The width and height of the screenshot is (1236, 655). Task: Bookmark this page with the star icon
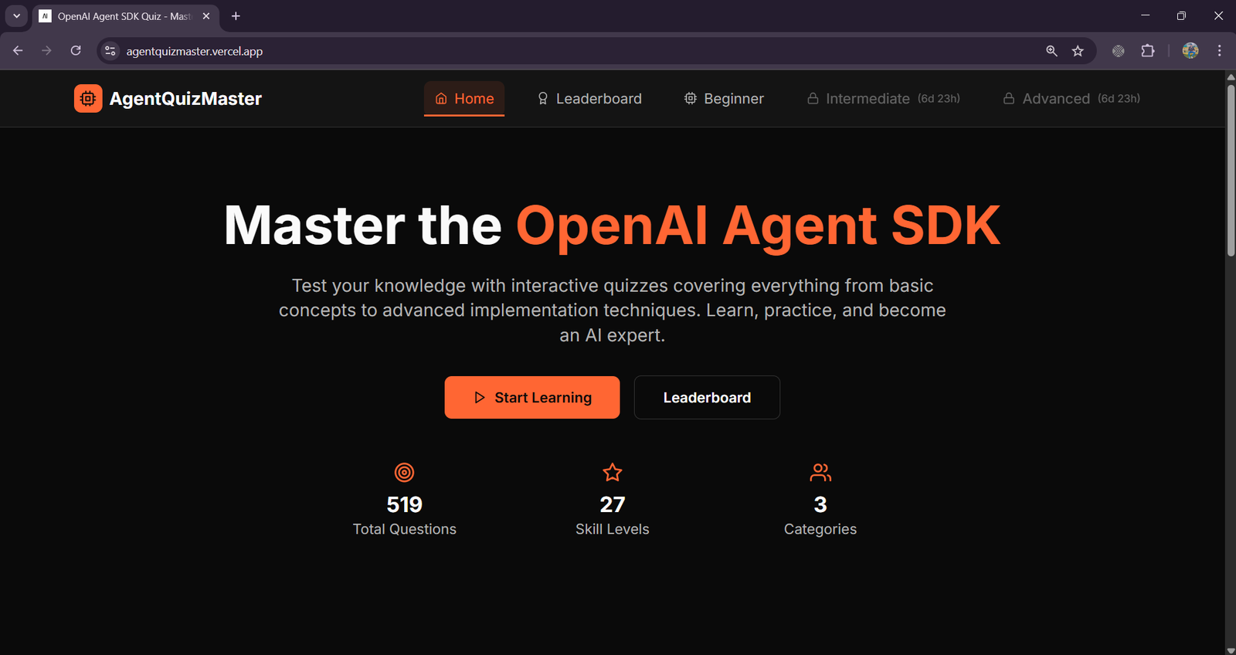1078,51
